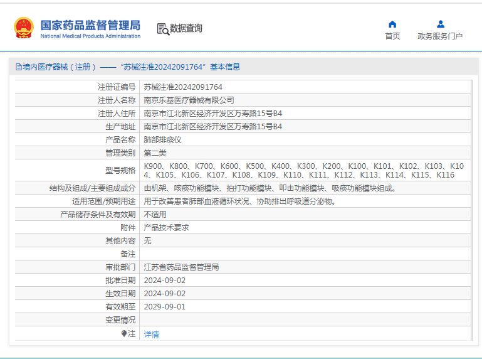
Task: Go to 首页 via the home icon
Action: 392,24
